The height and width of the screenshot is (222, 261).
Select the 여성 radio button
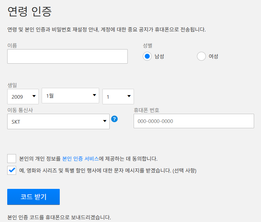click(x=201, y=56)
